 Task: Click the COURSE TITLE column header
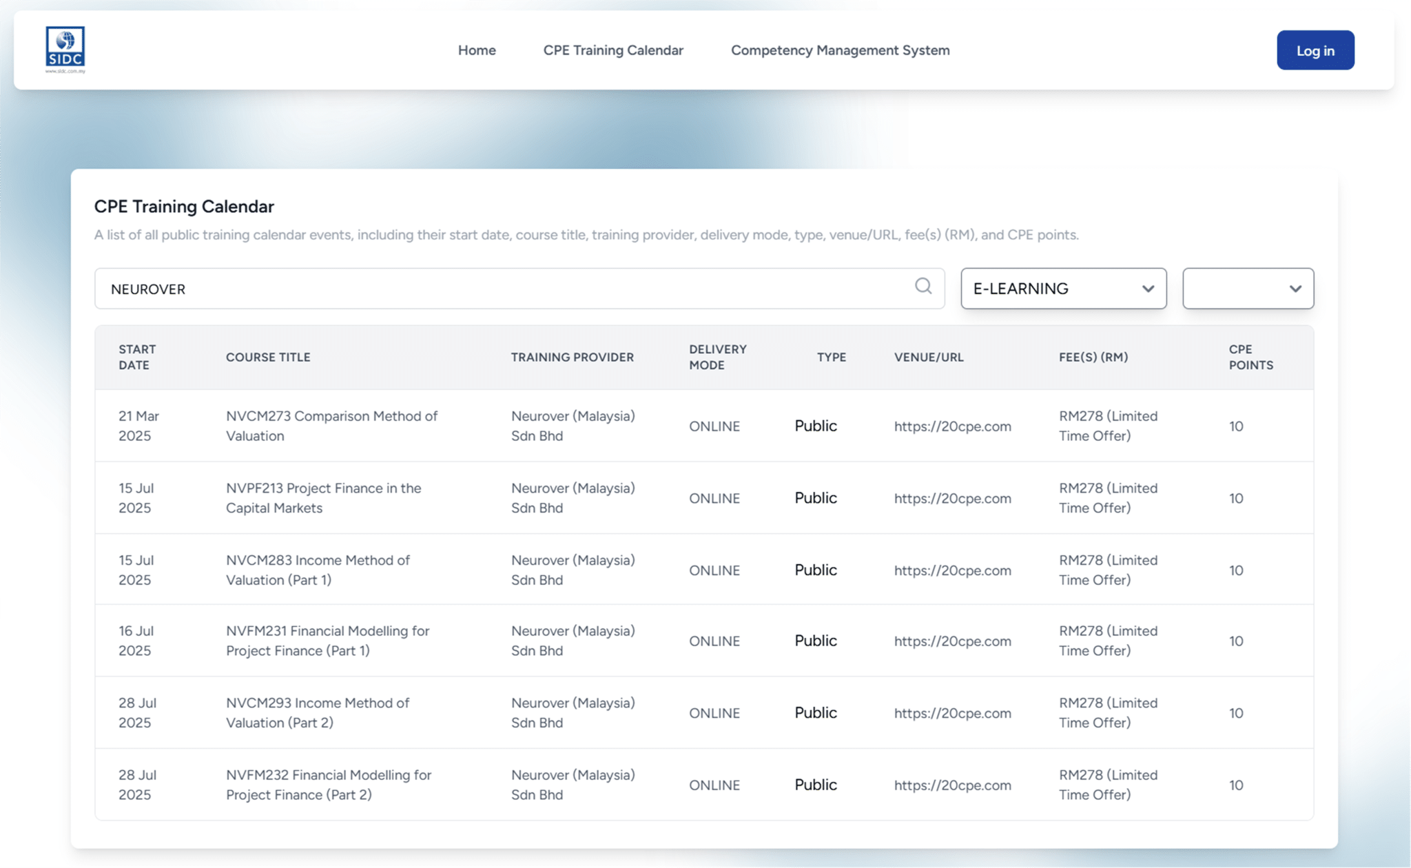[x=268, y=357]
